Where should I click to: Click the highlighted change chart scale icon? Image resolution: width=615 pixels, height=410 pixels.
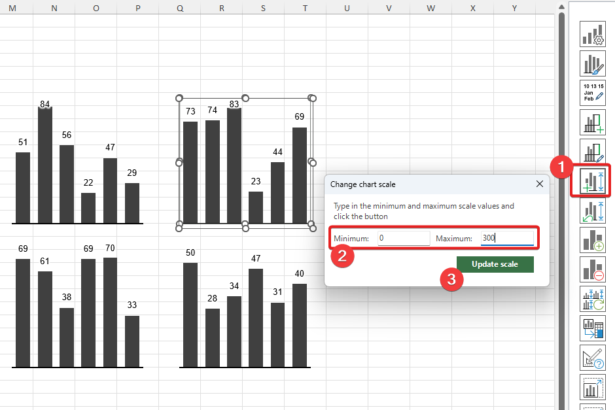[x=593, y=181]
